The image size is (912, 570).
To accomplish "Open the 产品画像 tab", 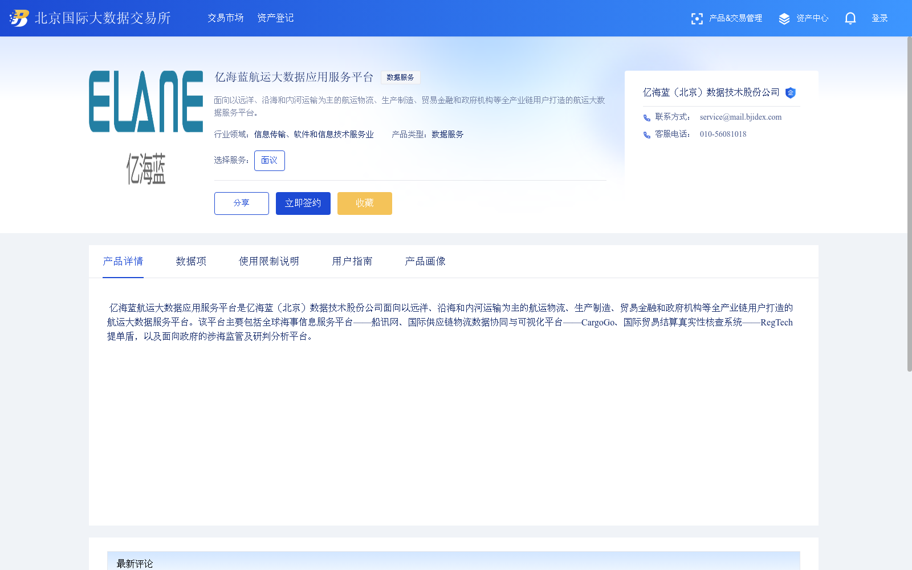I will (x=425, y=262).
